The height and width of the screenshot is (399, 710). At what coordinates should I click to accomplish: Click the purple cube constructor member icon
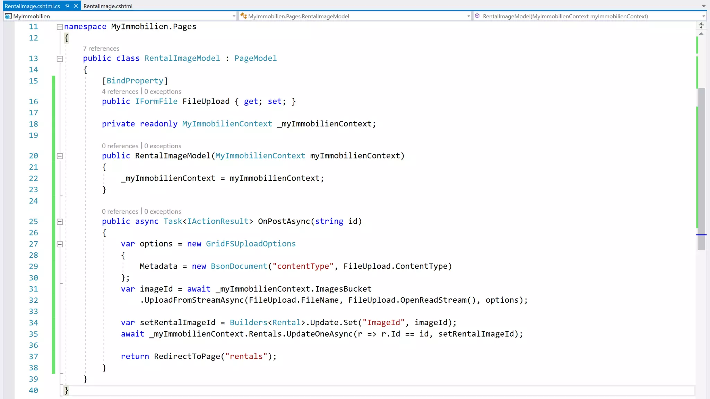pos(477,16)
